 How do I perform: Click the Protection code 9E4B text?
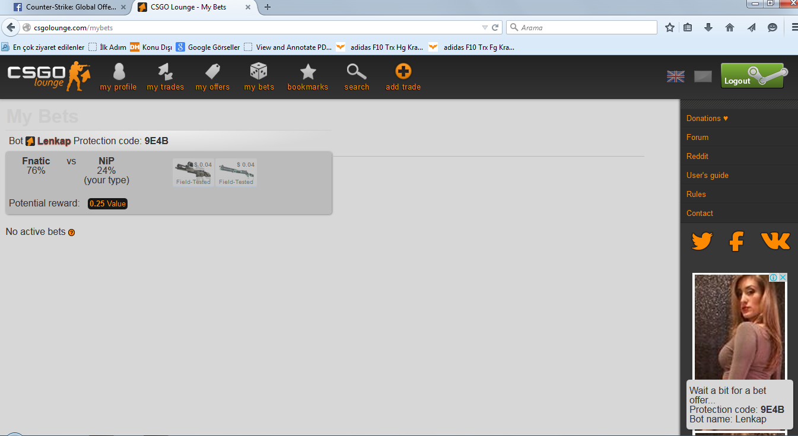click(x=121, y=141)
